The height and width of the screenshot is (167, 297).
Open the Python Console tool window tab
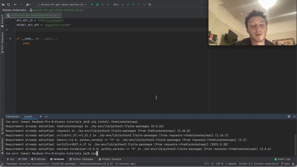pyautogui.click(x=110, y=159)
